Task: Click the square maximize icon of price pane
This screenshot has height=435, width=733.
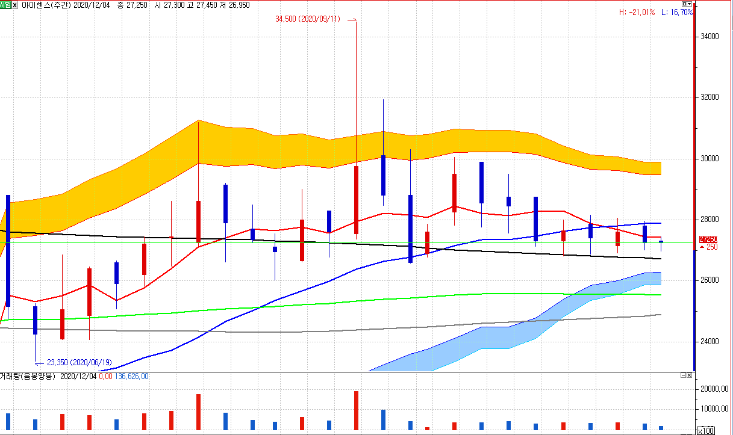Action: 684,4
